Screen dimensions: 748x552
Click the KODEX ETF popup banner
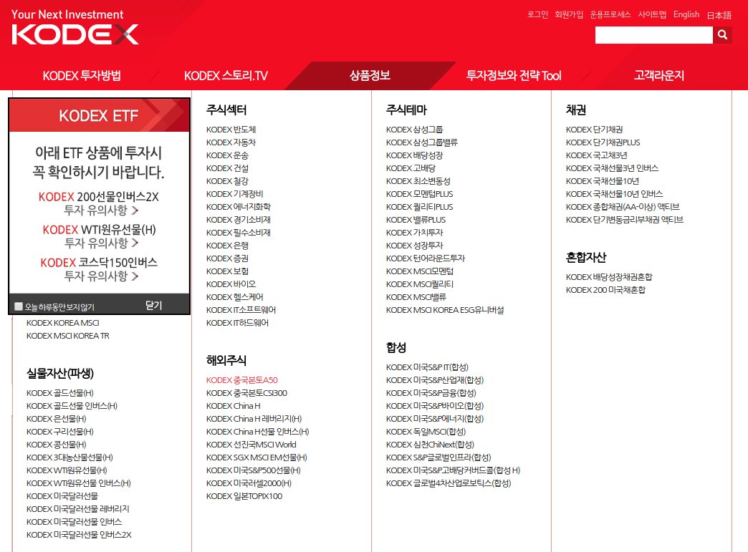[99, 115]
